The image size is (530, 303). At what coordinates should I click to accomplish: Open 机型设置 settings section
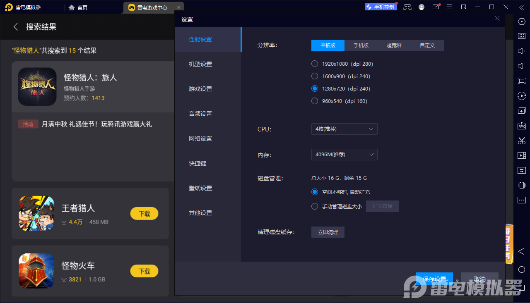coord(207,64)
